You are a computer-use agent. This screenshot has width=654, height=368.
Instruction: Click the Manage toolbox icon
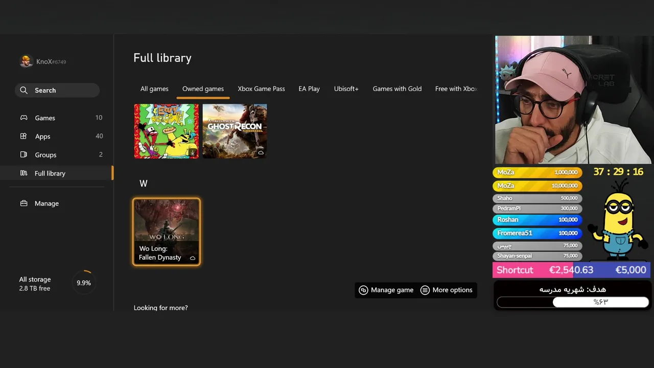click(x=24, y=203)
